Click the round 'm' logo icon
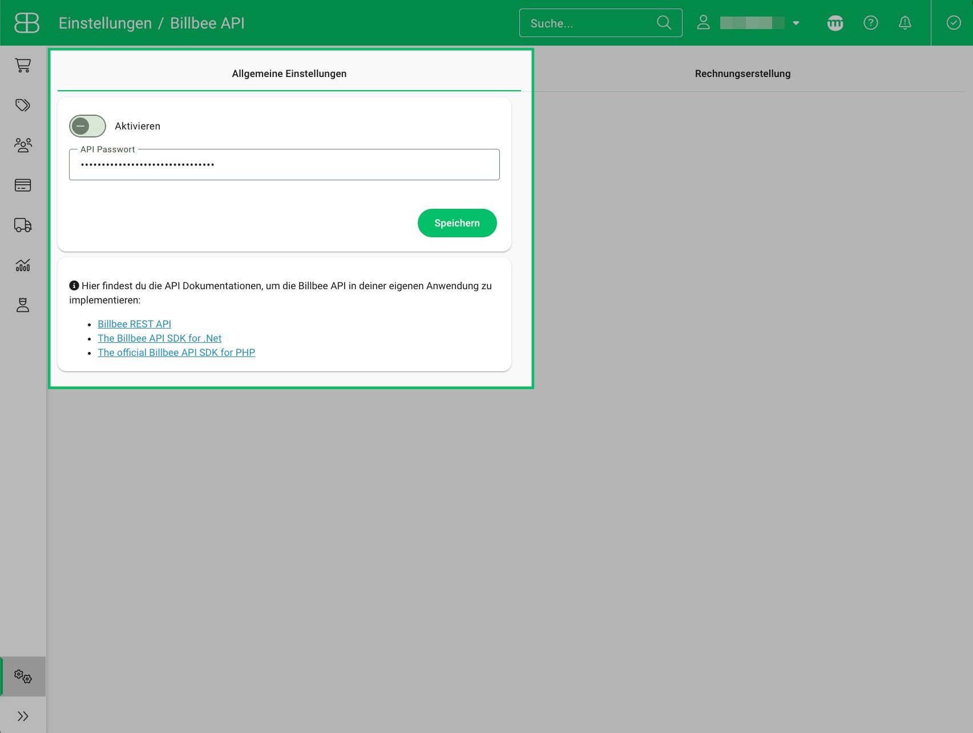Viewport: 973px width, 733px height. [835, 23]
